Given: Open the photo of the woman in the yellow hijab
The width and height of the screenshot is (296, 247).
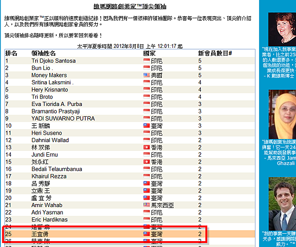Looking at the screenshot, I should tap(282, 114).
